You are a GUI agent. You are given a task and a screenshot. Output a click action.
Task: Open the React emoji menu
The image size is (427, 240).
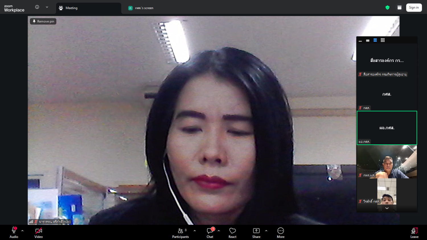tap(232, 232)
